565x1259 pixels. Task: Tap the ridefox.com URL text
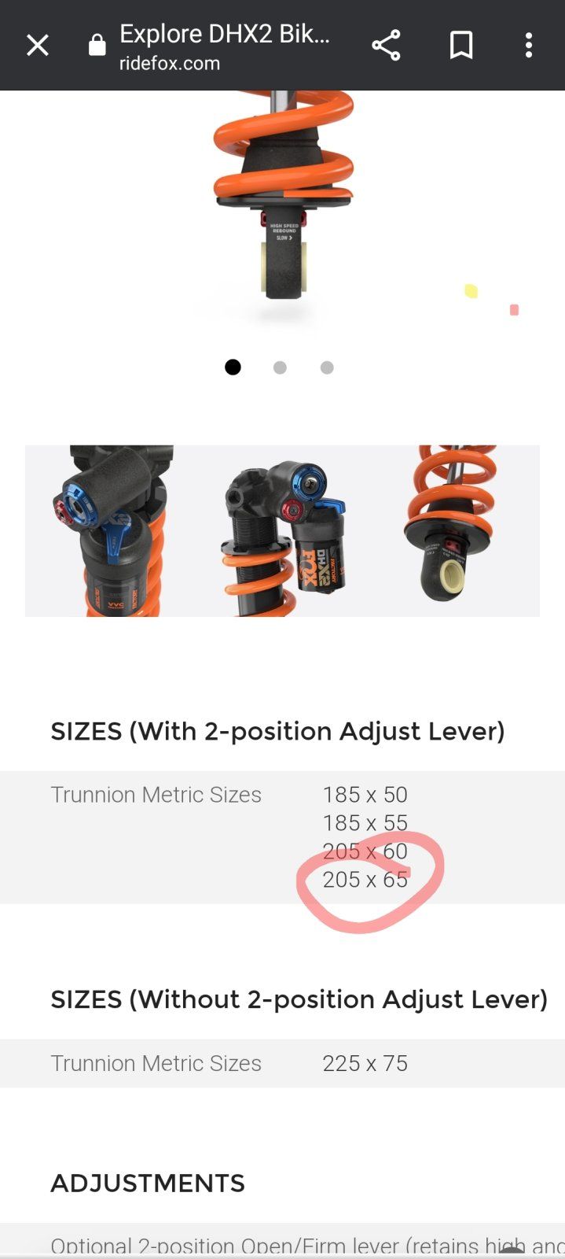point(170,64)
